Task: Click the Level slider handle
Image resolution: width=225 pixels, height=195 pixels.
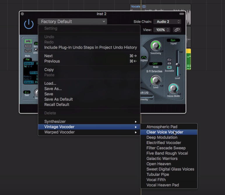Action: pos(177,65)
